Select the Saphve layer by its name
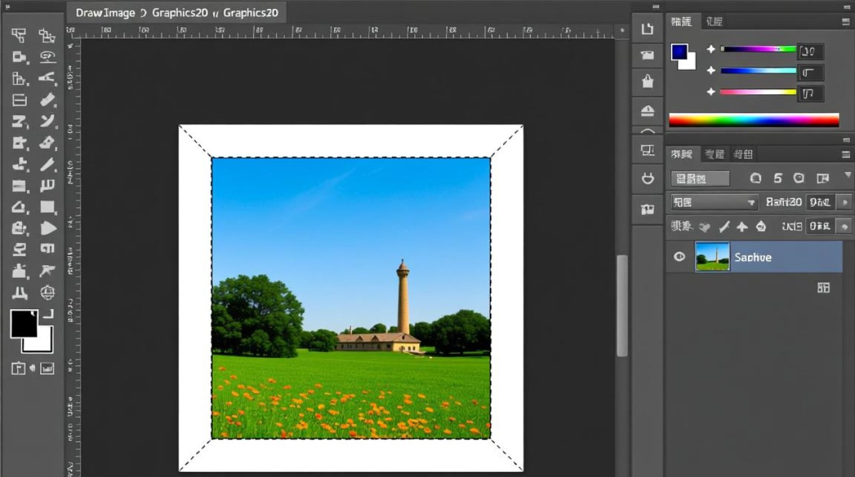 pyautogui.click(x=754, y=256)
